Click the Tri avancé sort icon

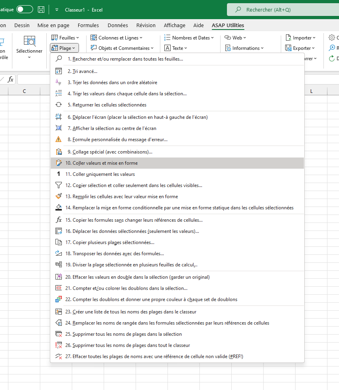59,71
